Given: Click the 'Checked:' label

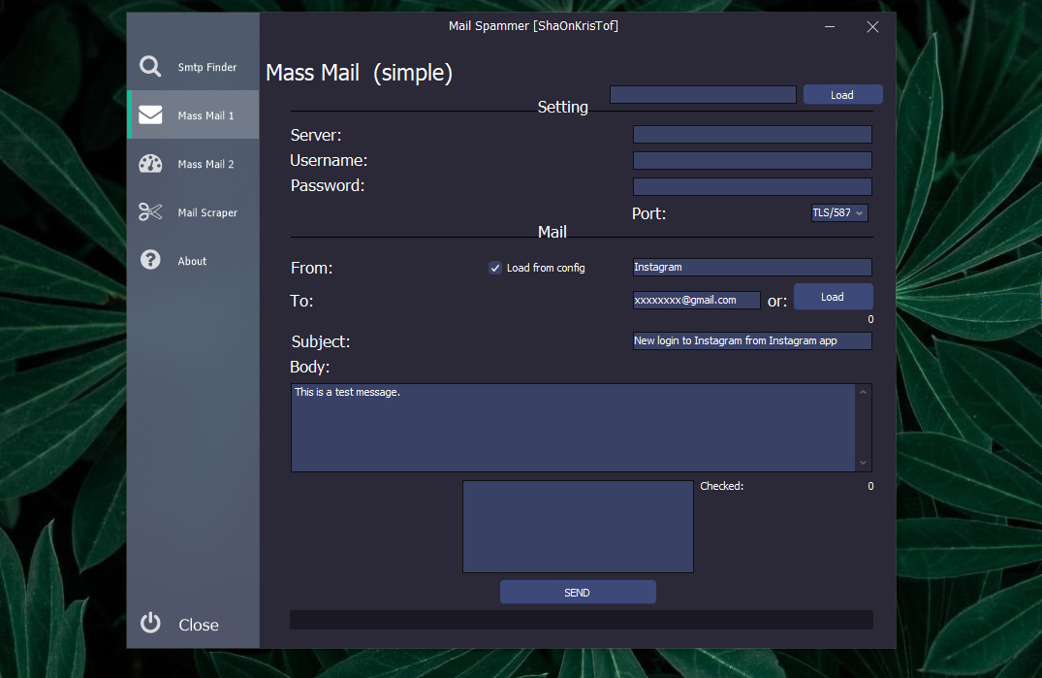Looking at the screenshot, I should pos(722,486).
